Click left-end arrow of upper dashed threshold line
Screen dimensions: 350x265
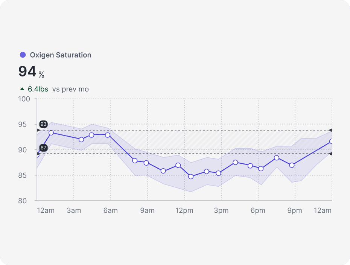click(38, 130)
